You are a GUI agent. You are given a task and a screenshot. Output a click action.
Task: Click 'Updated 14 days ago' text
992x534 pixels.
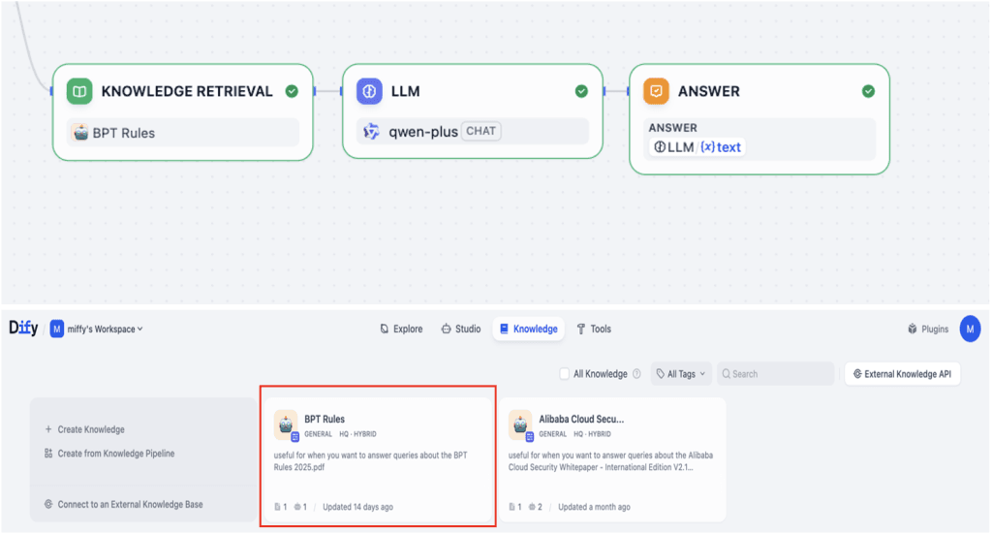coord(357,507)
